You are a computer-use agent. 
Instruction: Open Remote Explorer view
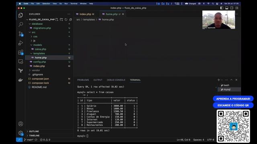coord(20,62)
